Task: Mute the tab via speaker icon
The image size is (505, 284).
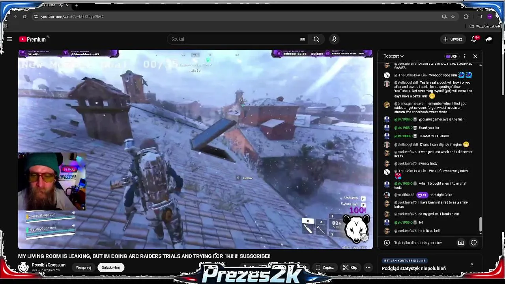Action: pyautogui.click(x=61, y=5)
